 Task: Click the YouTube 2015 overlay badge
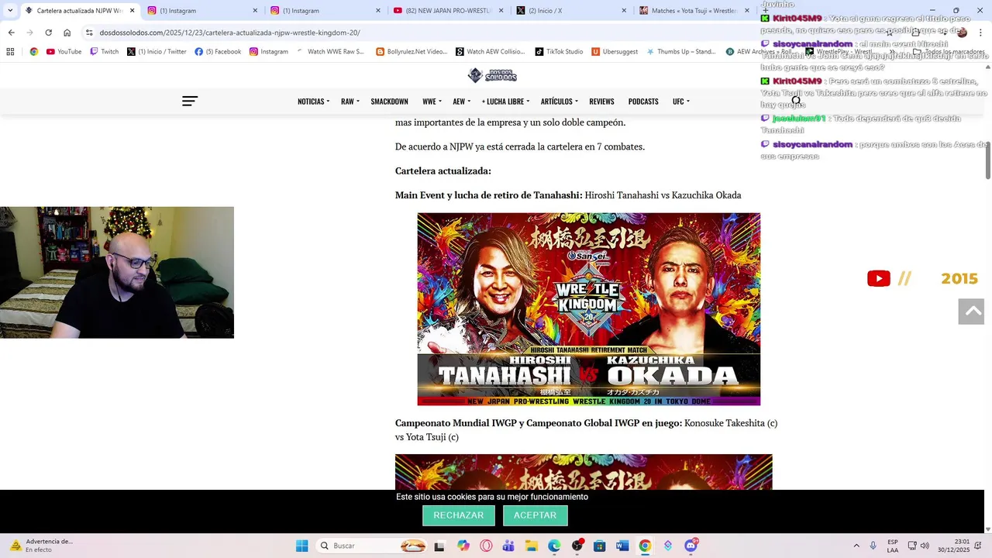coord(922,279)
